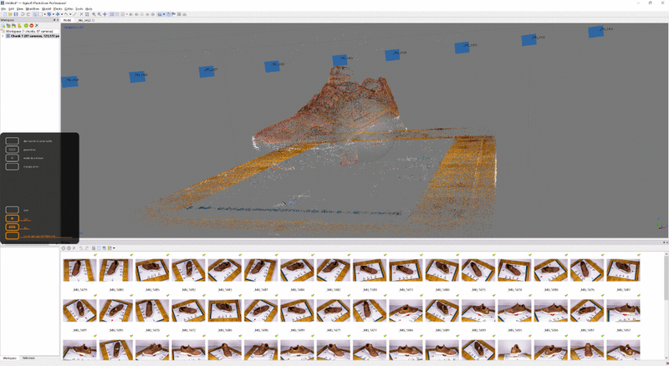This screenshot has height=366, width=669.
Task: Create a new project with the New icon
Action: [5, 14]
